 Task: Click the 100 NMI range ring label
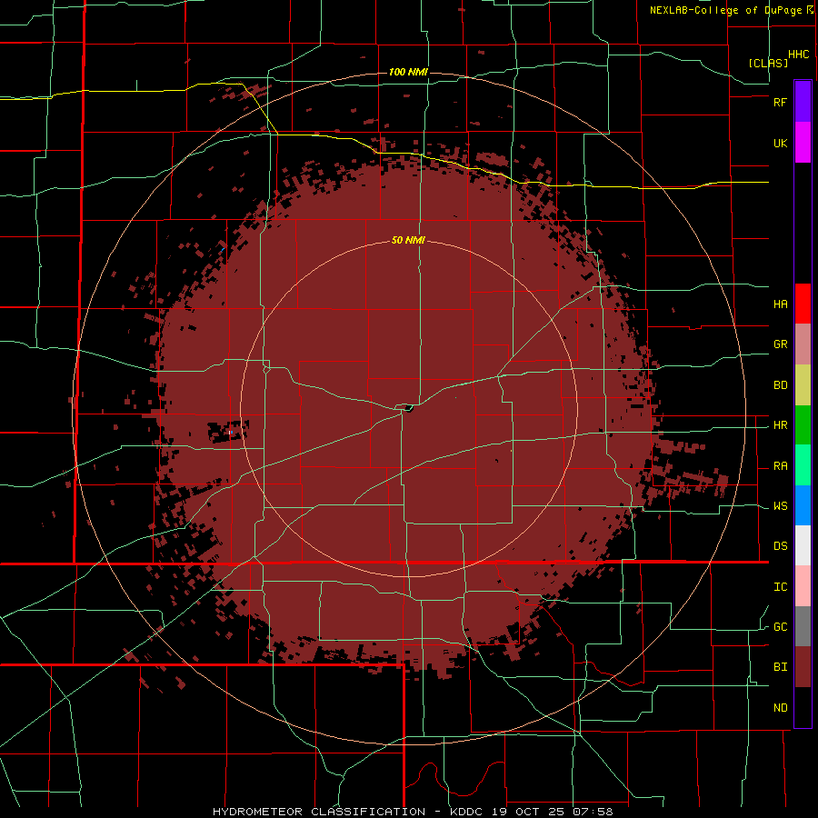[408, 72]
